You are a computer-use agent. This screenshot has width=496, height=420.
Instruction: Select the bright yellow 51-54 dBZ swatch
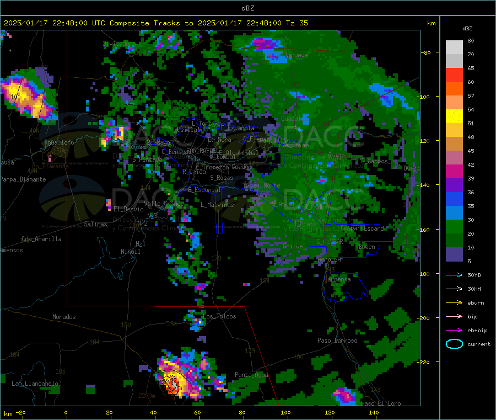(454, 116)
